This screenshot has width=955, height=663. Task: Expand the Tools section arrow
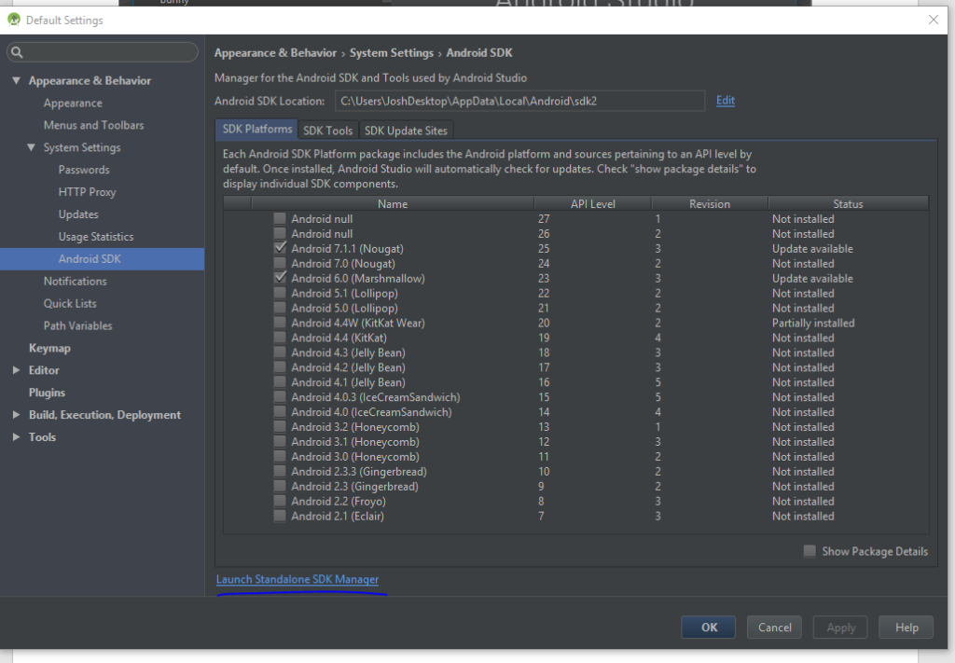17,437
